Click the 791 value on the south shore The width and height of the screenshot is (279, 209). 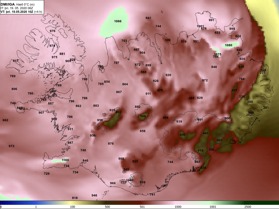pyautogui.click(x=152, y=195)
